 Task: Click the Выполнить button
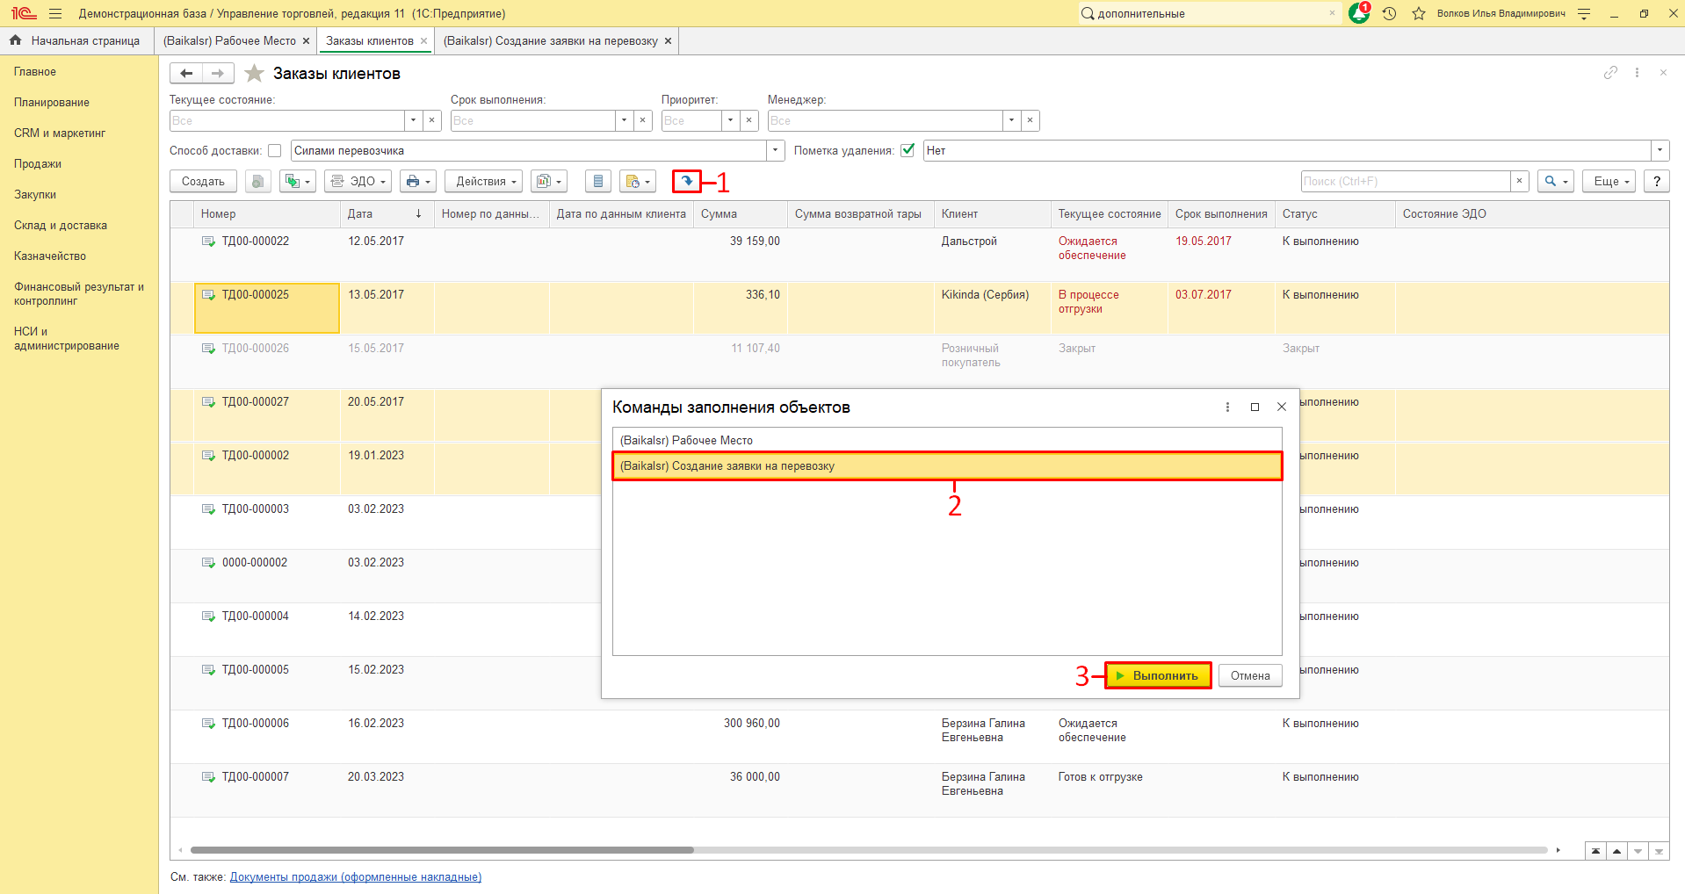(1158, 675)
